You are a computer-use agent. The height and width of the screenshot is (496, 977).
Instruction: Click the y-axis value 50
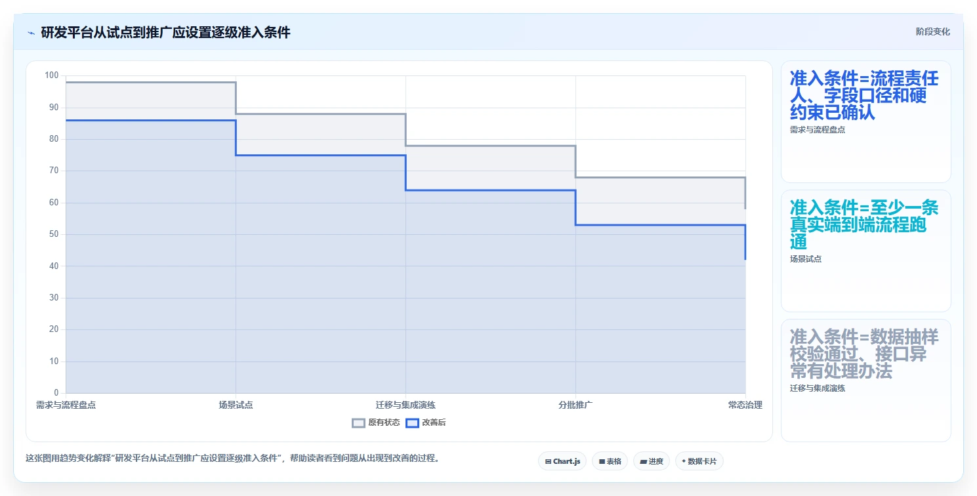coord(54,234)
